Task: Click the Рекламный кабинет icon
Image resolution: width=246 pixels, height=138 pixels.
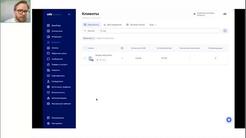Action: [48, 103]
